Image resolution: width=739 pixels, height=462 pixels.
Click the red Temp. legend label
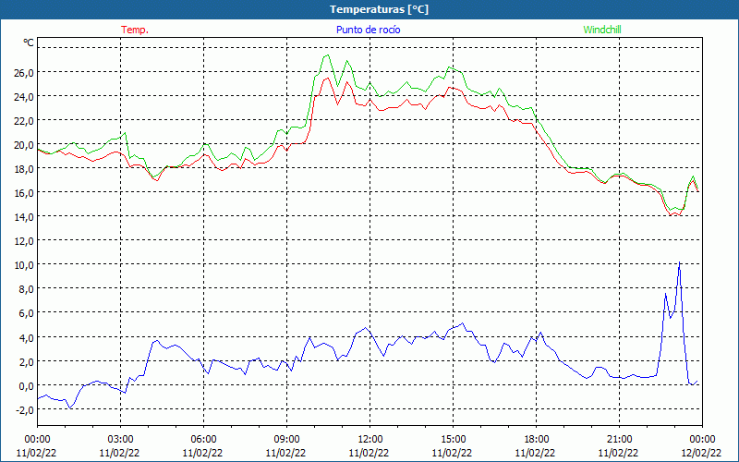(x=135, y=30)
